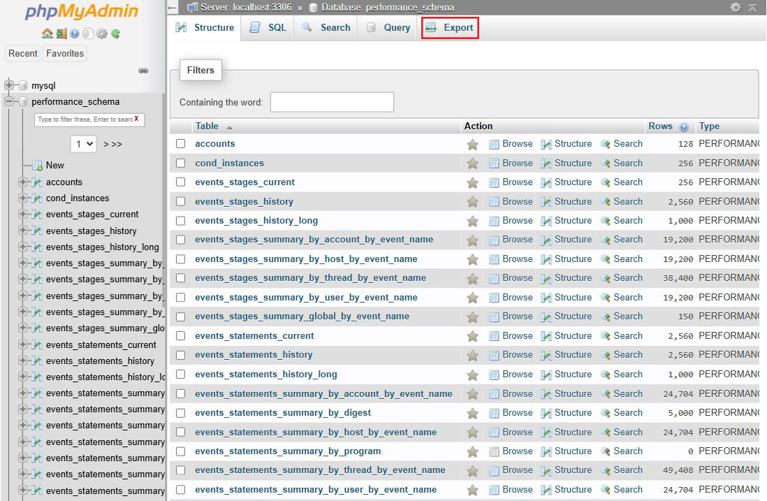Screen dimensions: 767x501
Task: Click the New table icon in tree
Action: pyautogui.click(x=37, y=166)
